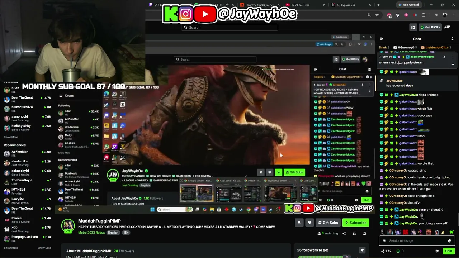
Task: Click the bell notification button for MuddahFugginPIMP
Action: click(x=299, y=223)
